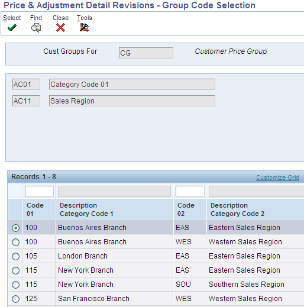Screen dimensions: 304x307
Task: Click the green Select checkmark icon
Action: click(x=12, y=28)
